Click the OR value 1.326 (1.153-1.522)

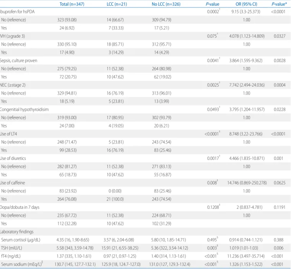pos(246,264)
